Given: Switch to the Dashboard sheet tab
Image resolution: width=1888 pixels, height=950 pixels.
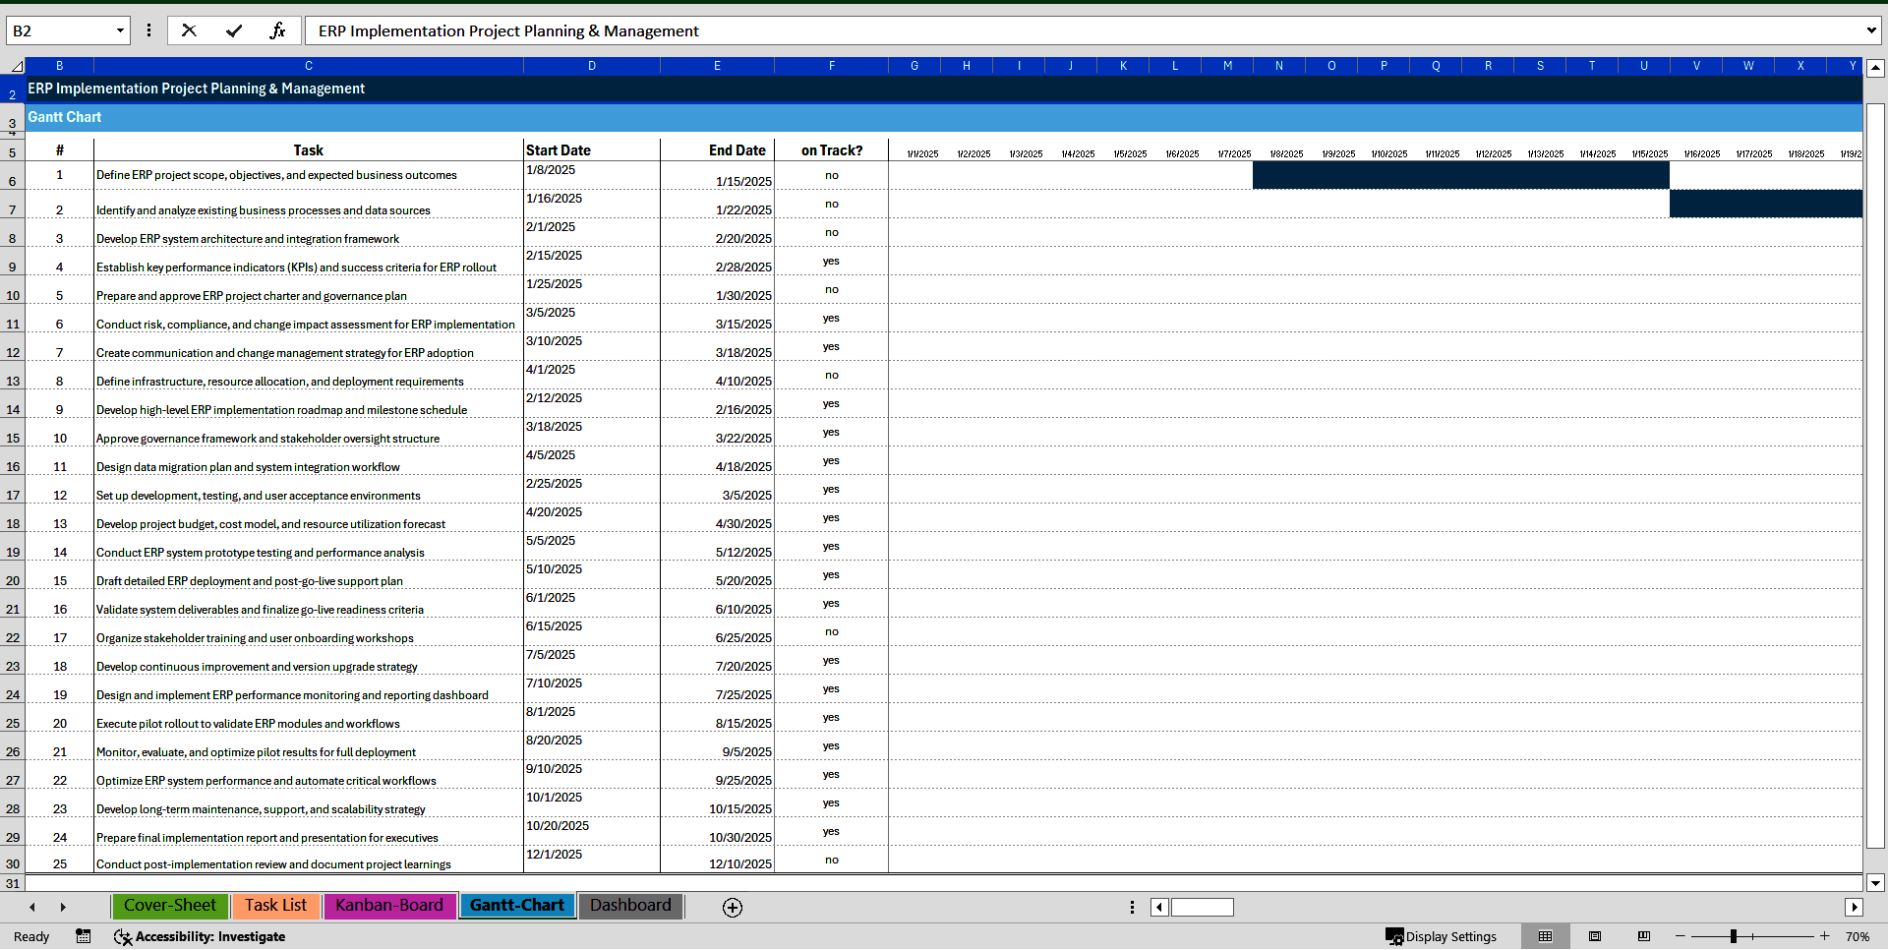Looking at the screenshot, I should point(629,906).
